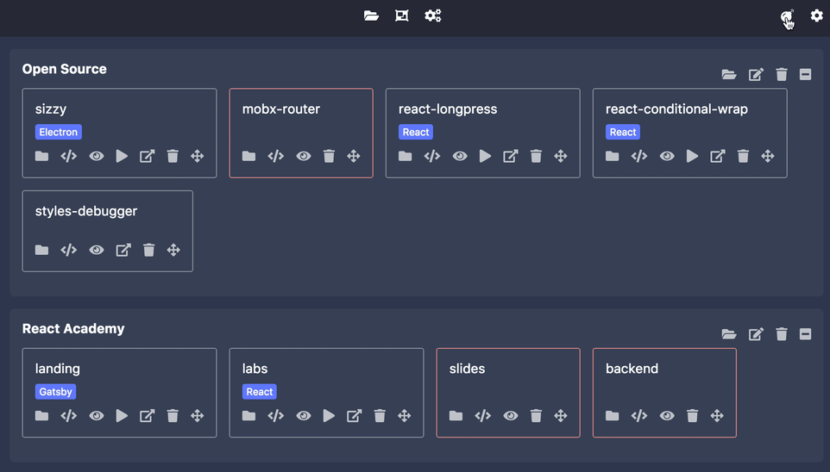This screenshot has width=830, height=472.
Task: Click the frame icon in top toolbar
Action: (402, 16)
